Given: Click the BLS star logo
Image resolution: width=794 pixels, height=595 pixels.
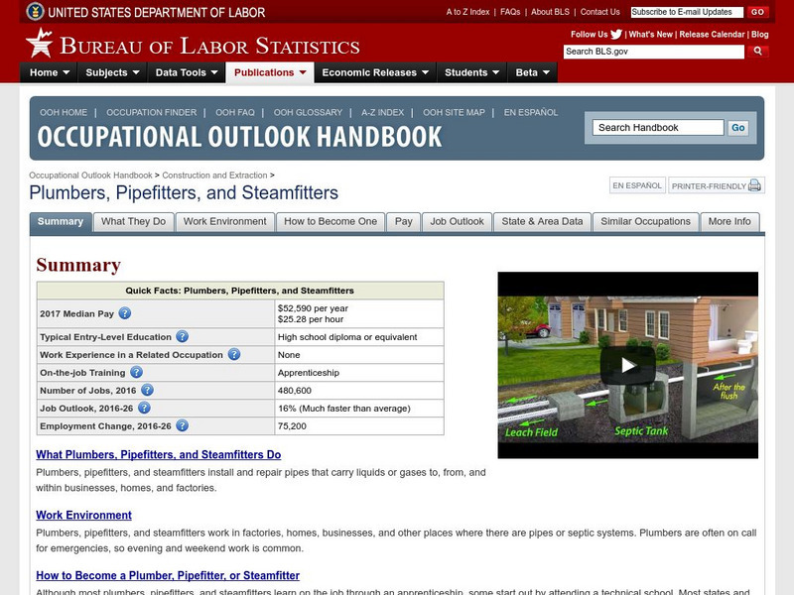Looking at the screenshot, I should click(39, 43).
